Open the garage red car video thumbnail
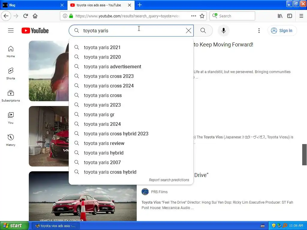The width and height of the screenshot is (307, 230). click(49, 136)
